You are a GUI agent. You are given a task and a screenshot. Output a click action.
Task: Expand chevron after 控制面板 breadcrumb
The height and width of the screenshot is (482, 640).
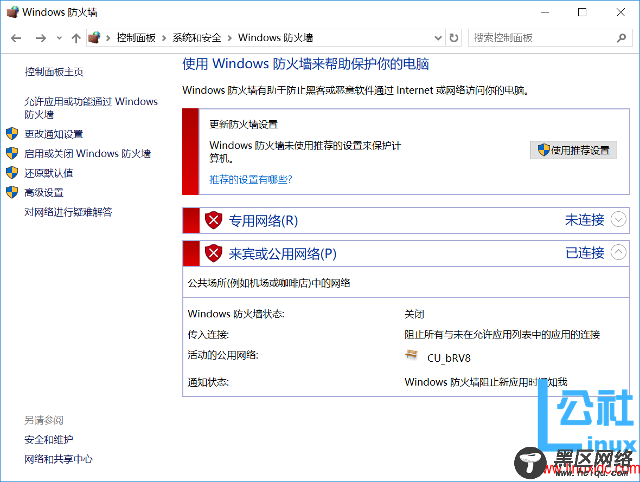164,38
